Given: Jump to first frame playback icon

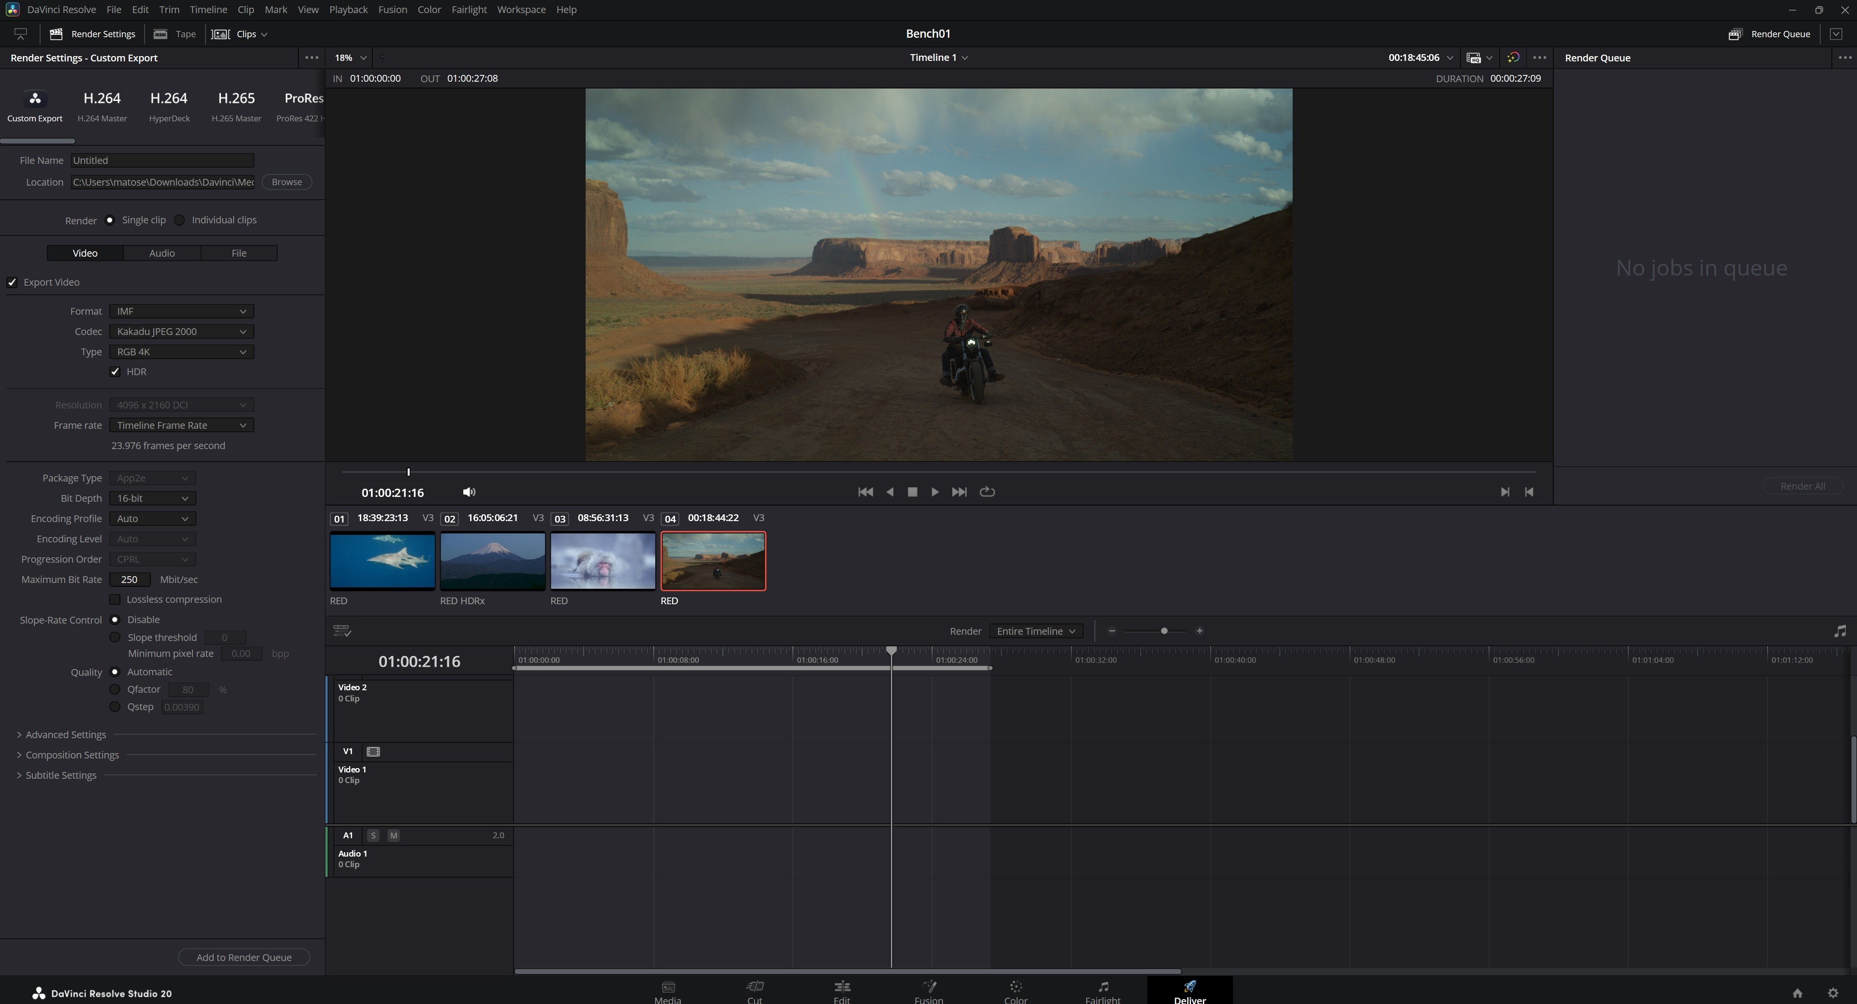Looking at the screenshot, I should 865,492.
